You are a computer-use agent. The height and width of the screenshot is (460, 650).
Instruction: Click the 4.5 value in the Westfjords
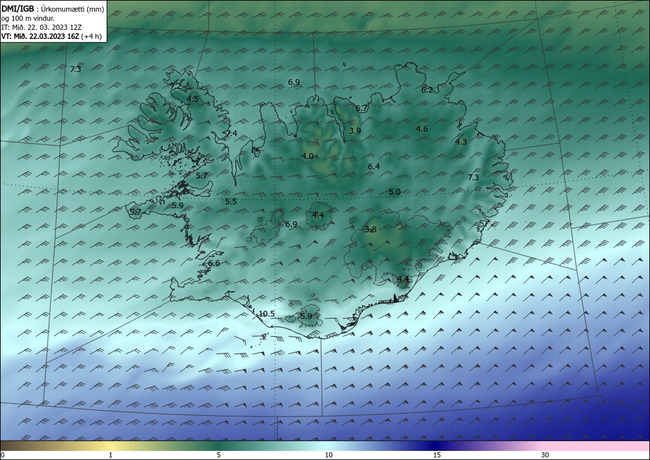click(192, 99)
